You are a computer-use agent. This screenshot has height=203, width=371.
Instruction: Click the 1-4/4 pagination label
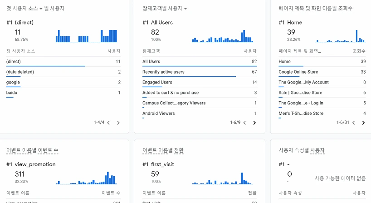click(x=99, y=123)
